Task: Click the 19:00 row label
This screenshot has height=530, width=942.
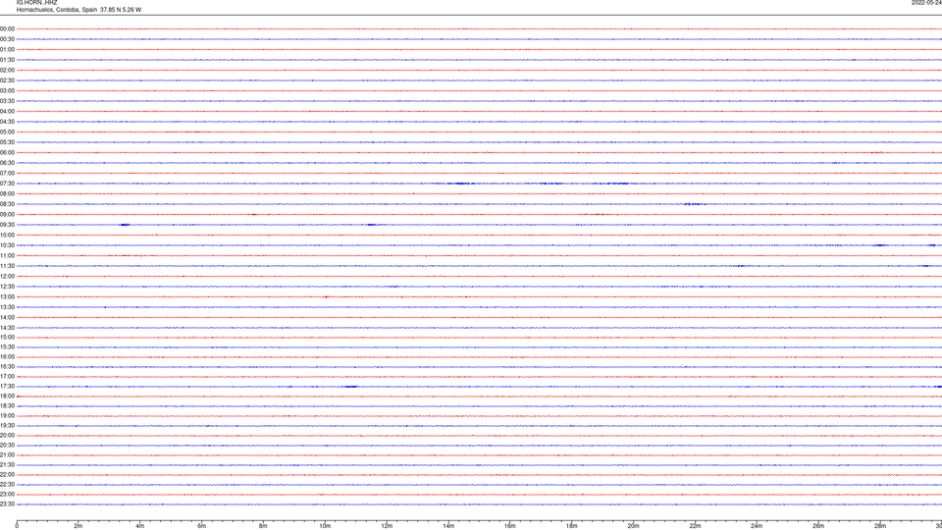Action: [x=7, y=416]
